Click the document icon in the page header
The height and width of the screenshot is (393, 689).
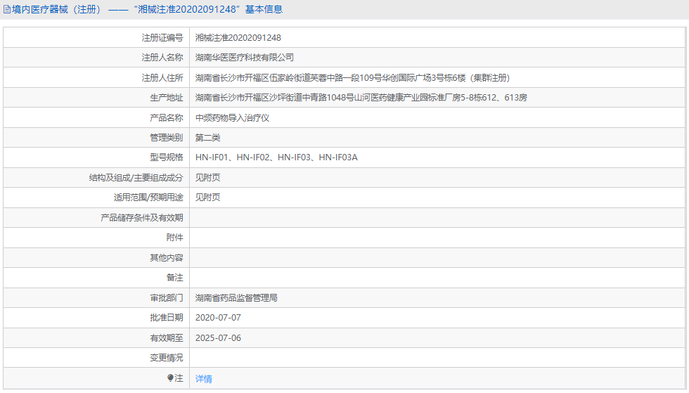pyautogui.click(x=7, y=9)
